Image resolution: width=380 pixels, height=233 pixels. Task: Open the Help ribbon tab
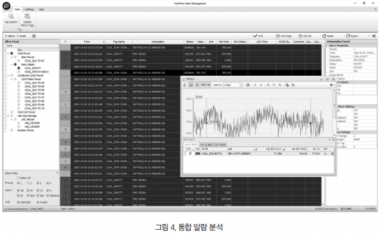point(41,9)
